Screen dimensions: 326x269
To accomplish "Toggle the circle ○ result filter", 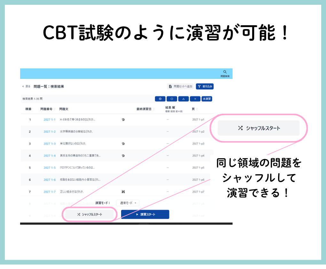I will [172, 99].
